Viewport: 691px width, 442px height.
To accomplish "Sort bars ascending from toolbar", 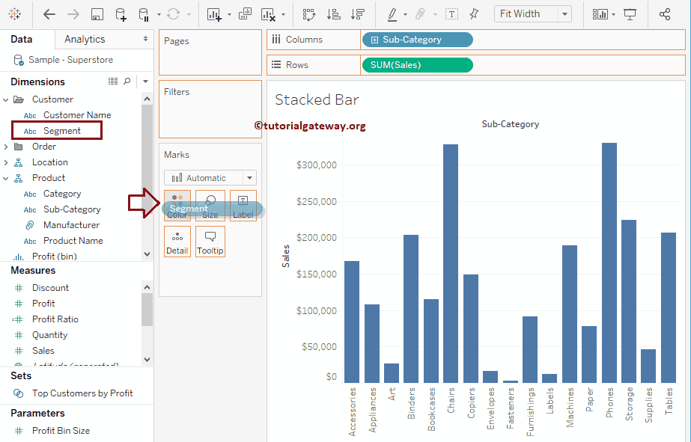I will (333, 14).
